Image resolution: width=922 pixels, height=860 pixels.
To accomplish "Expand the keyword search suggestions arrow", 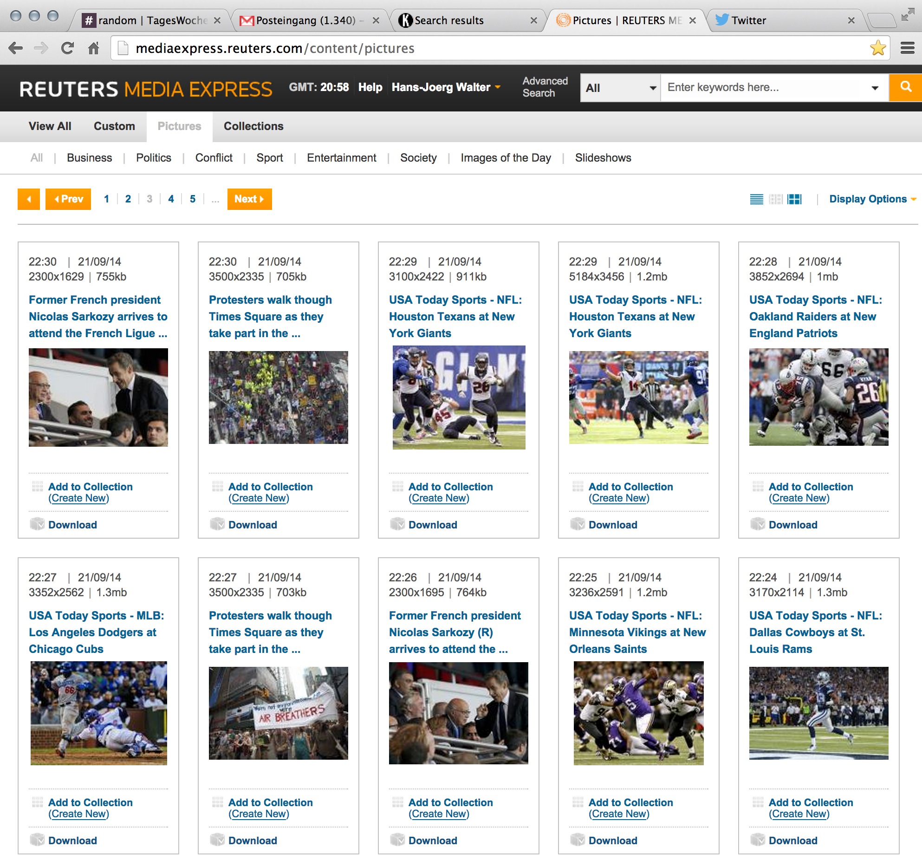I will click(875, 88).
